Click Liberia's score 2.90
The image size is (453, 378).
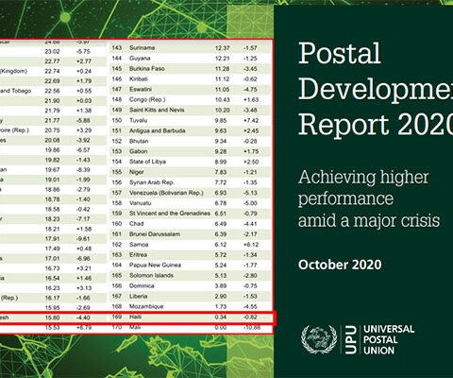221,297
